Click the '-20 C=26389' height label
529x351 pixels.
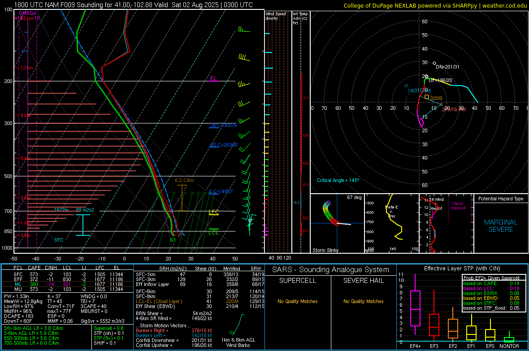[x=223, y=145]
